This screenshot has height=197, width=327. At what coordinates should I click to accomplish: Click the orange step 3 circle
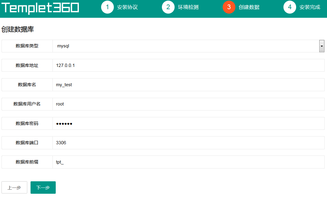coord(229,7)
